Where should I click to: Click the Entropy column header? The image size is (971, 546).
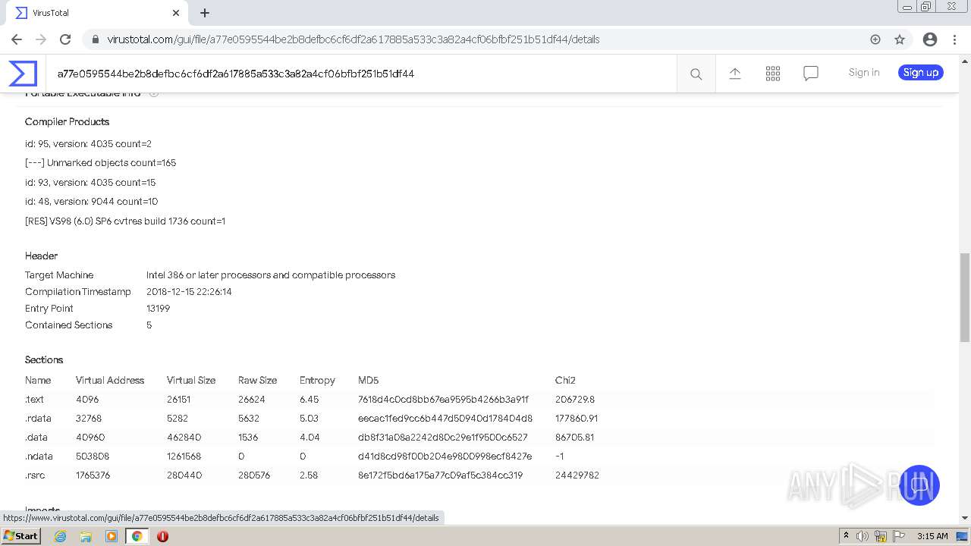point(317,381)
